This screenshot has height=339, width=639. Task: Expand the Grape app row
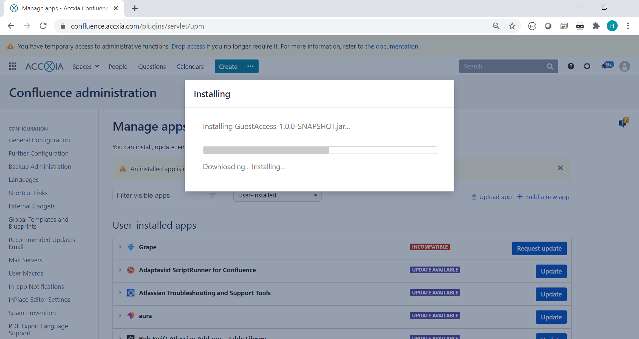pyautogui.click(x=120, y=247)
